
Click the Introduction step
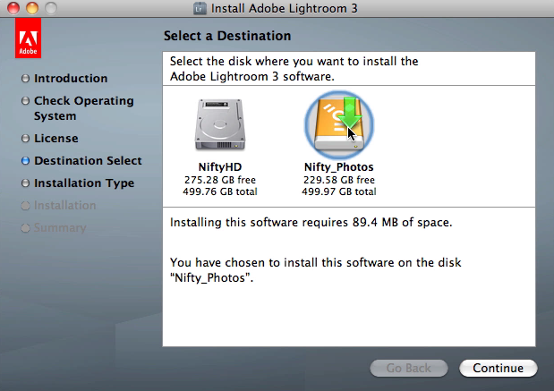(x=71, y=79)
